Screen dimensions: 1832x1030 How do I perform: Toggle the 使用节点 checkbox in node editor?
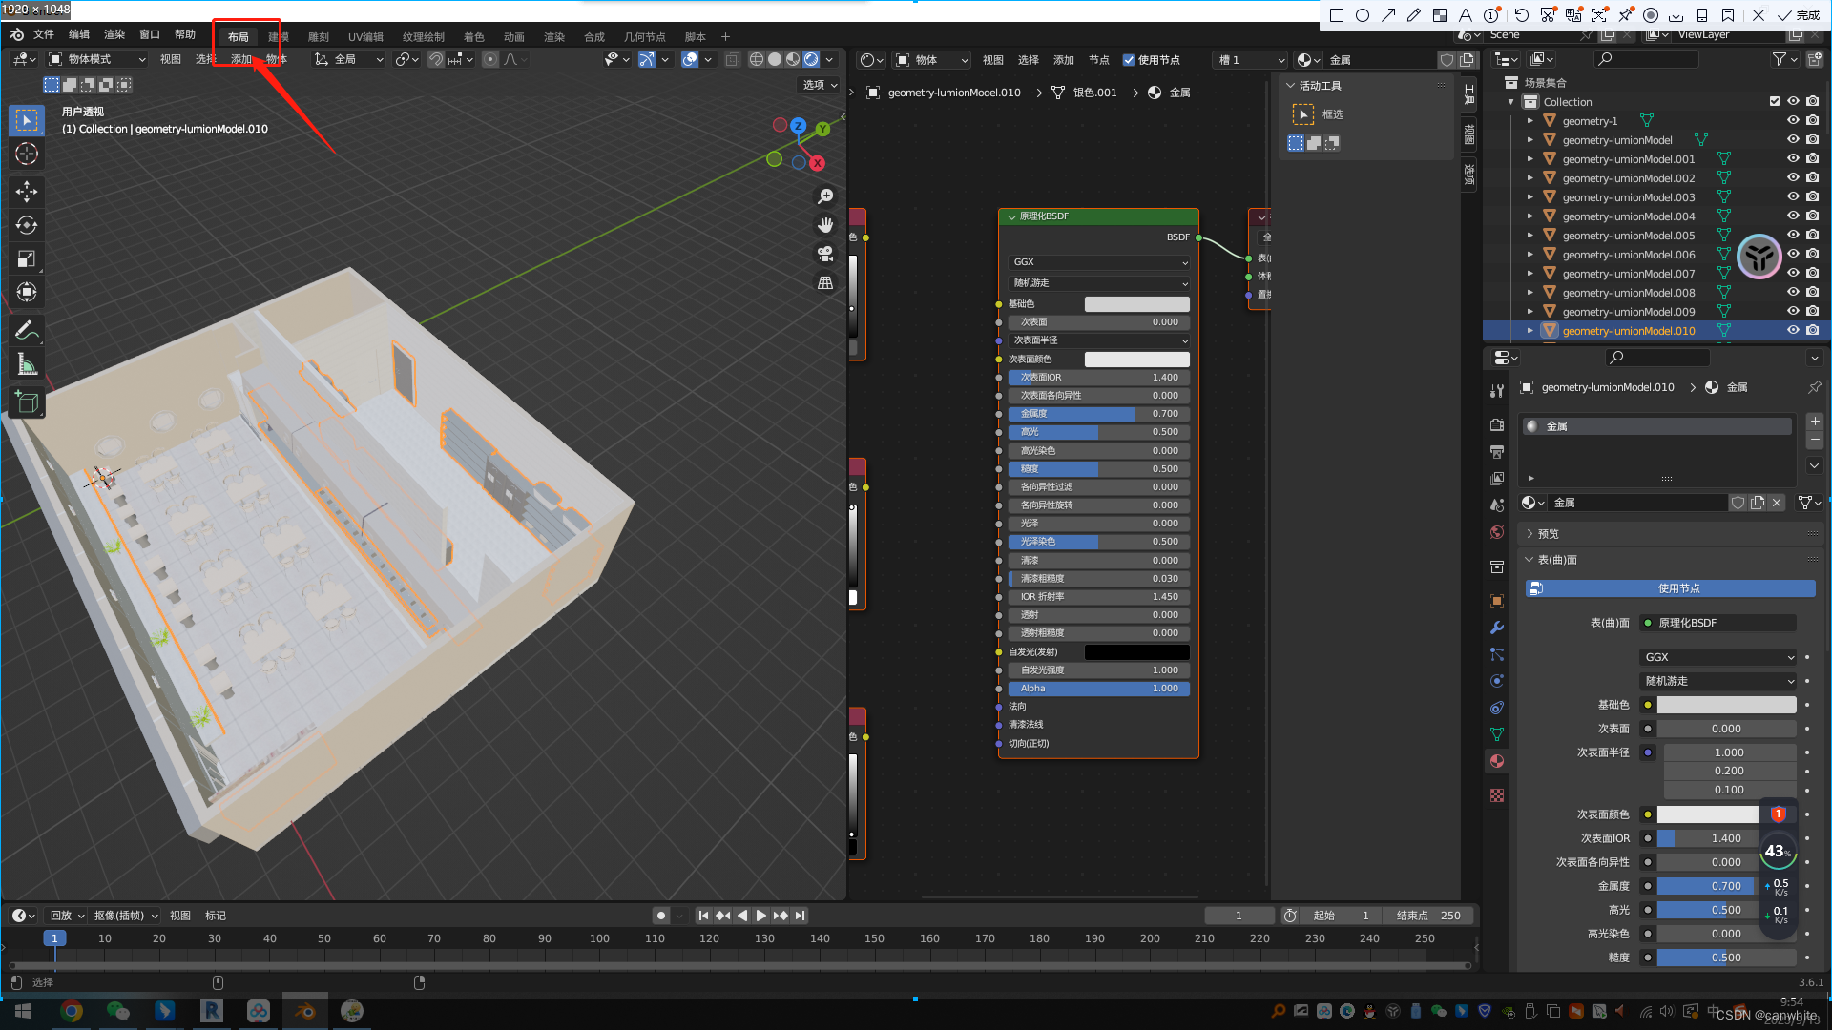pos(1129,60)
